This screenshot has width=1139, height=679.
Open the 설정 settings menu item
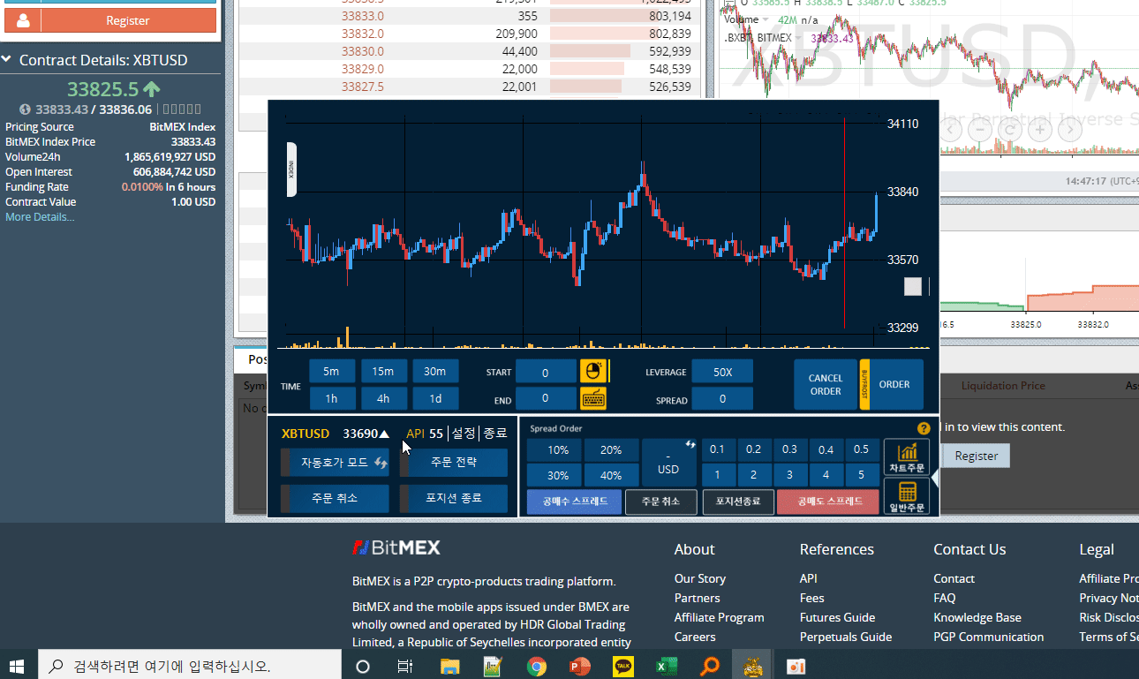[x=464, y=434]
